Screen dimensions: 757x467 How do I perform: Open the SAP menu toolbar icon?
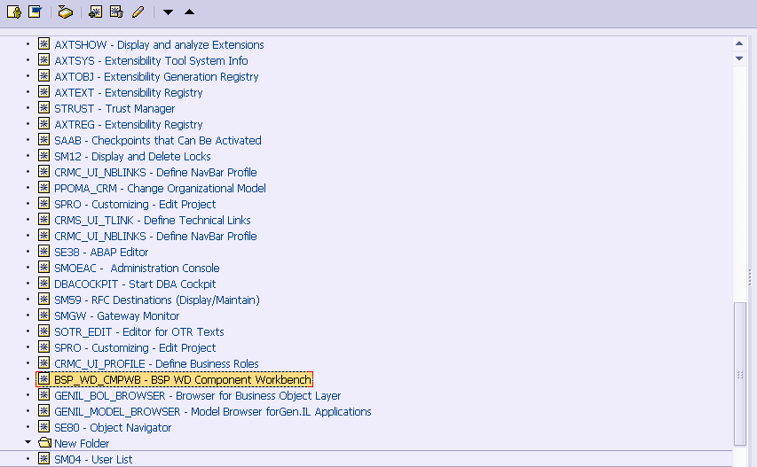tap(35, 12)
